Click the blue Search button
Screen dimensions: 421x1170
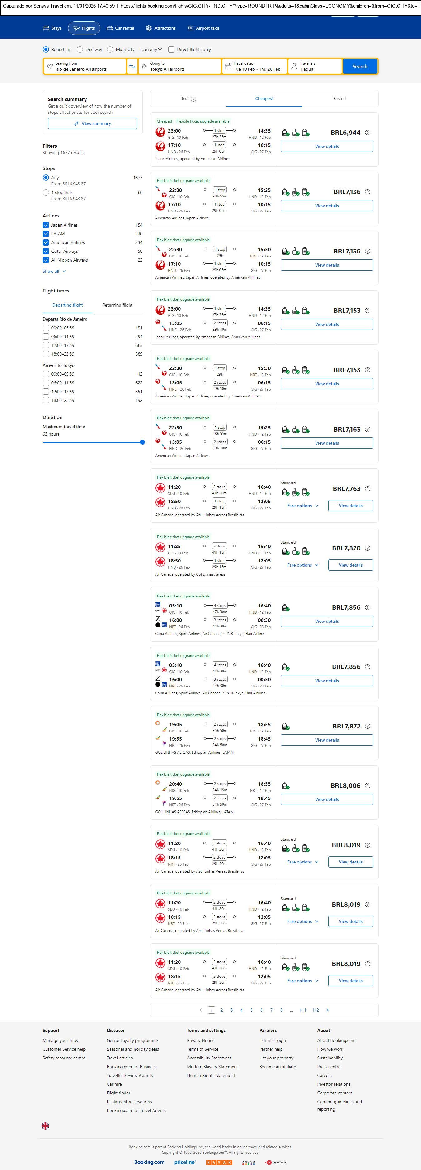coord(360,66)
